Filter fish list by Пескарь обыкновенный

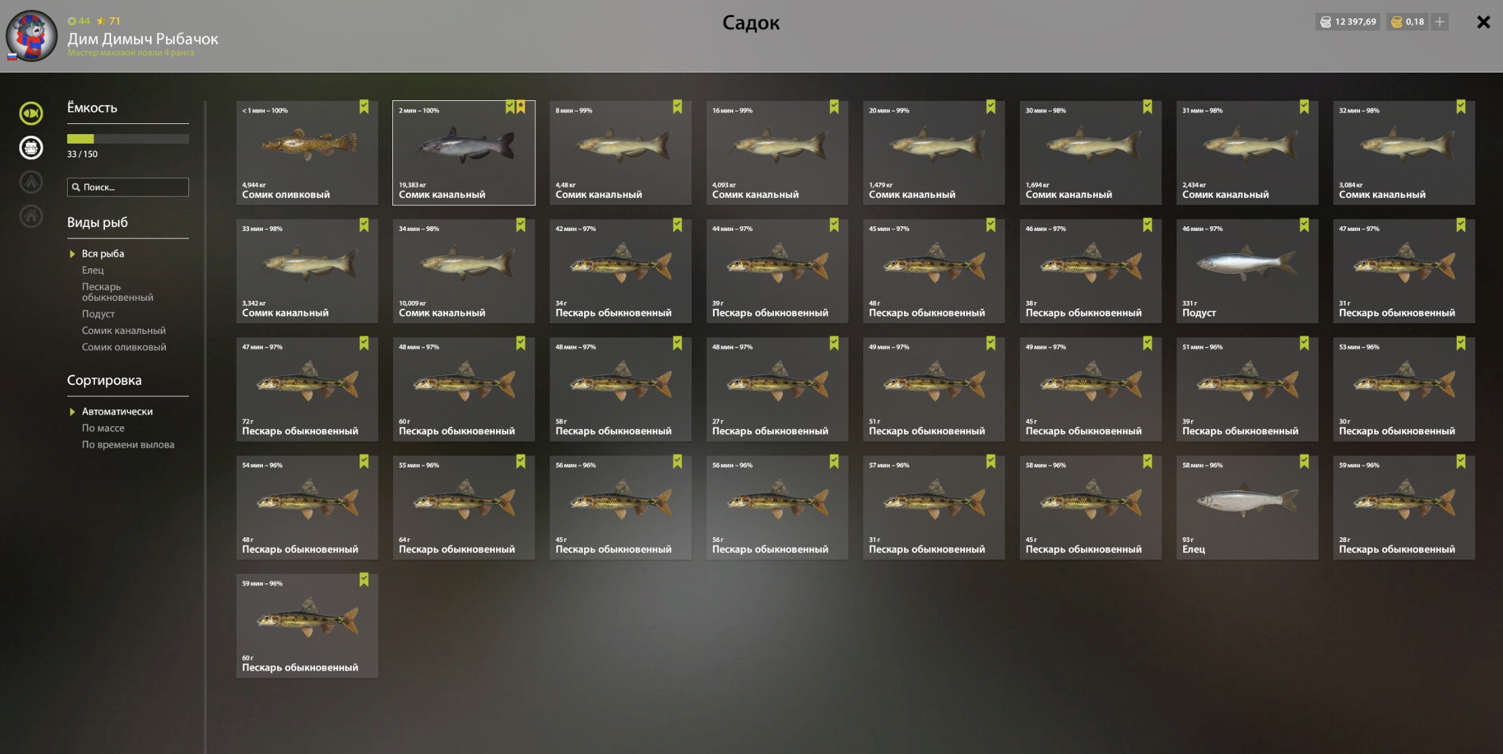click(118, 292)
